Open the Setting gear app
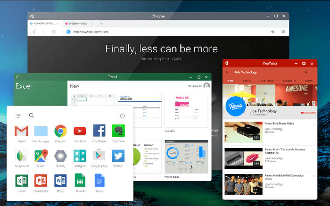 click(61, 156)
